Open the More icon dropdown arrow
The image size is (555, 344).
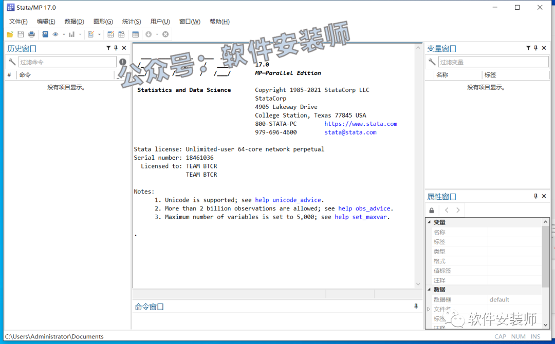pos(157,34)
